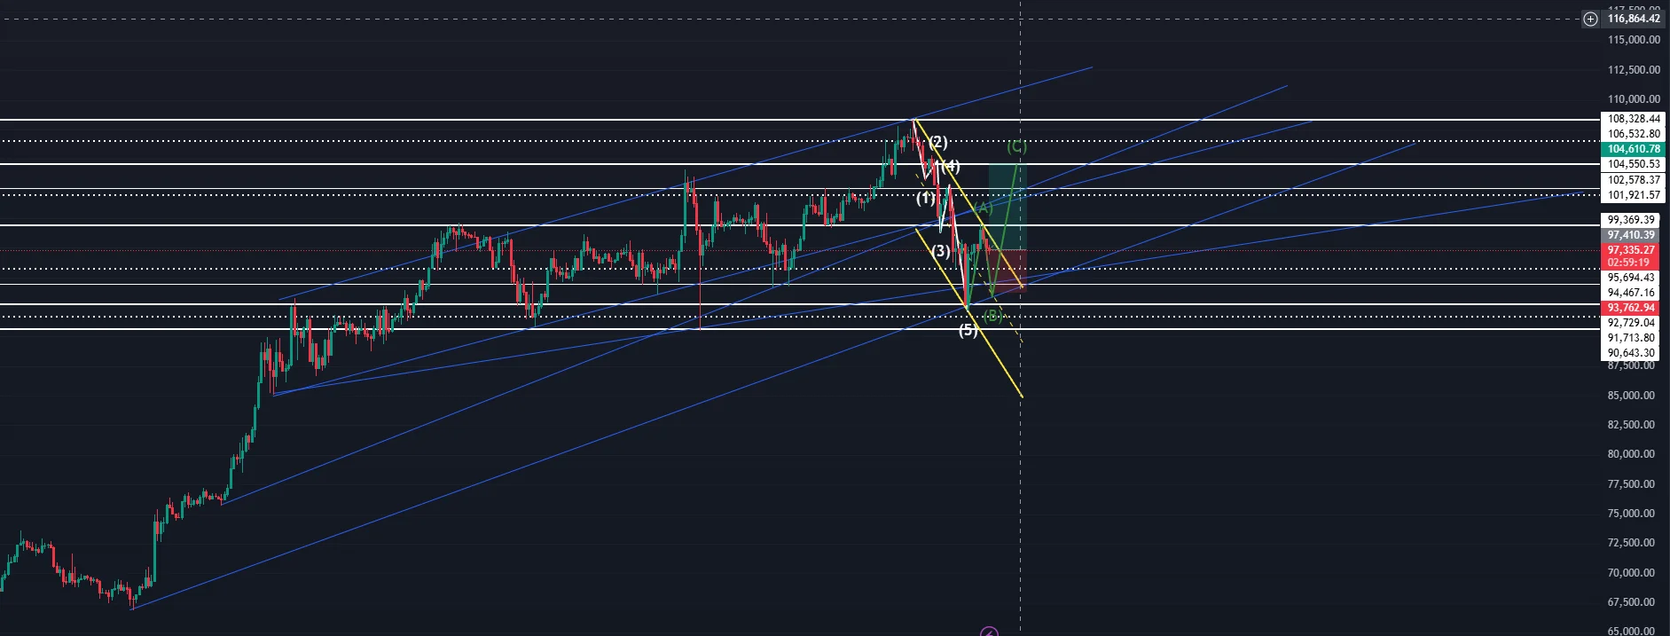Click the 82,500.00 axis tick
1670x636 pixels.
1631,425
